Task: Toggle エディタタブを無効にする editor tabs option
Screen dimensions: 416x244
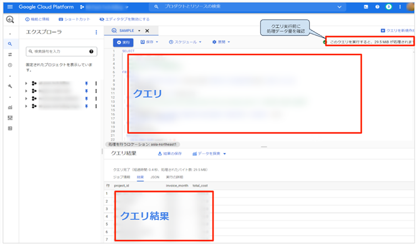Action: [x=124, y=19]
